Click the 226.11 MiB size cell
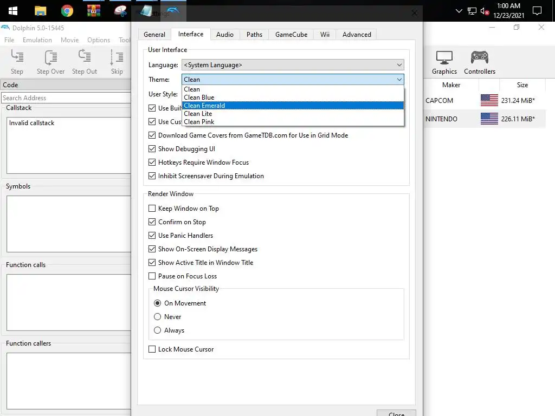Screen dimensions: 555x416 tap(518, 119)
